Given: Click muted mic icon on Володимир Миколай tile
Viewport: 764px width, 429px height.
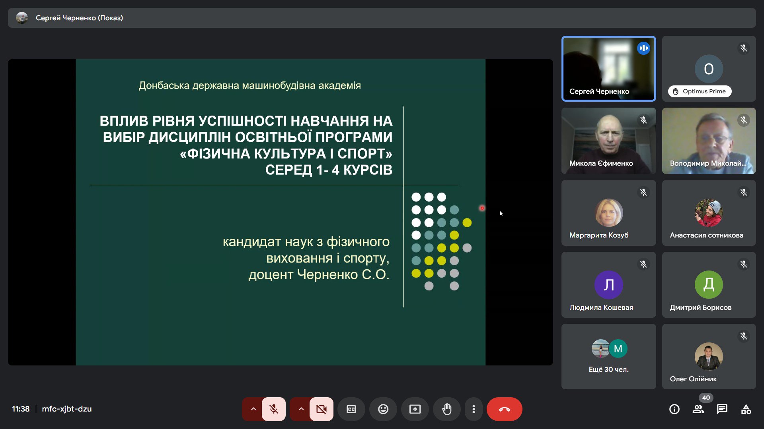Looking at the screenshot, I should 743,120.
